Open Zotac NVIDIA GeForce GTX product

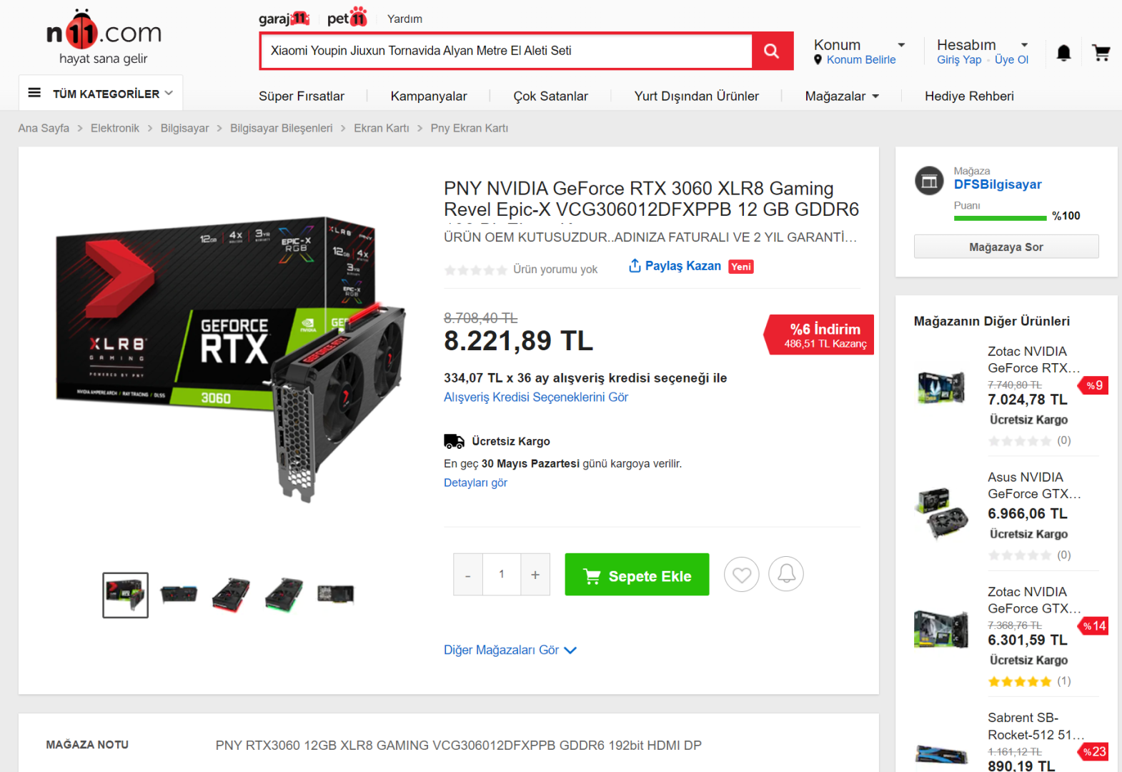[x=1034, y=600]
